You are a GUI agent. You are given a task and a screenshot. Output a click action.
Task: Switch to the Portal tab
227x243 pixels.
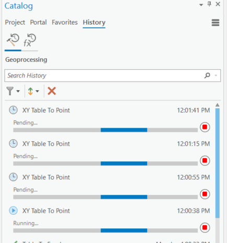click(x=38, y=23)
